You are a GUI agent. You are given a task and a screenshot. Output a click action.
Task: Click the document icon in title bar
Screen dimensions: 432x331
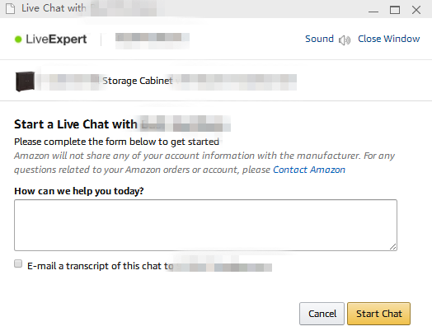[x=11, y=8]
